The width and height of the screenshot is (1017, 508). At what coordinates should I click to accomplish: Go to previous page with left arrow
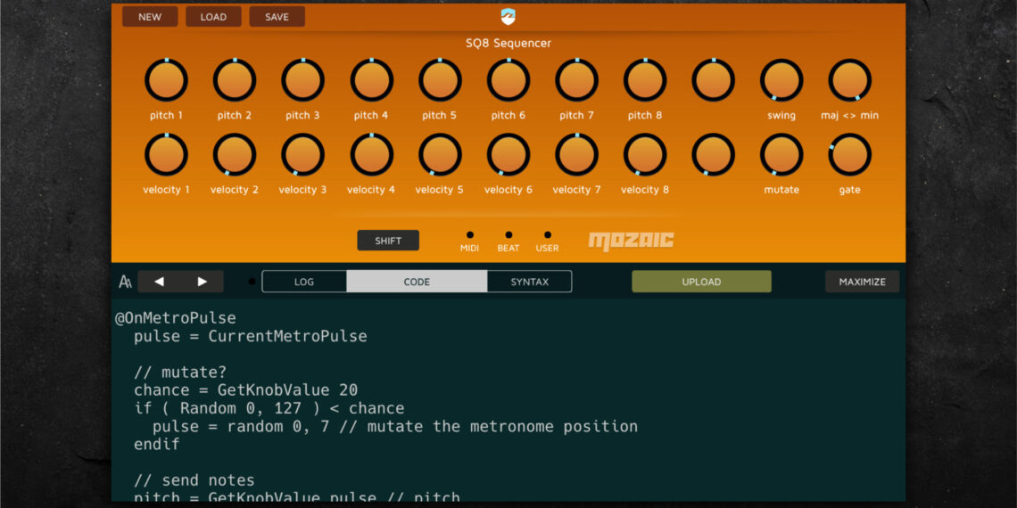tap(159, 282)
